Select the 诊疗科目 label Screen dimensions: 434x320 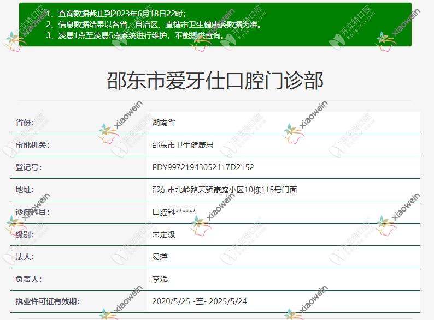[32, 212]
